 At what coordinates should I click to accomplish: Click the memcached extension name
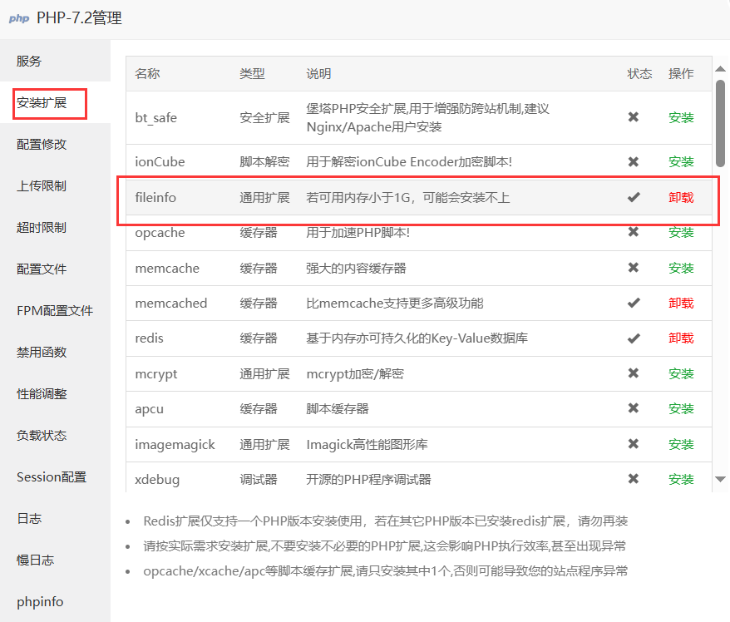[x=171, y=304]
